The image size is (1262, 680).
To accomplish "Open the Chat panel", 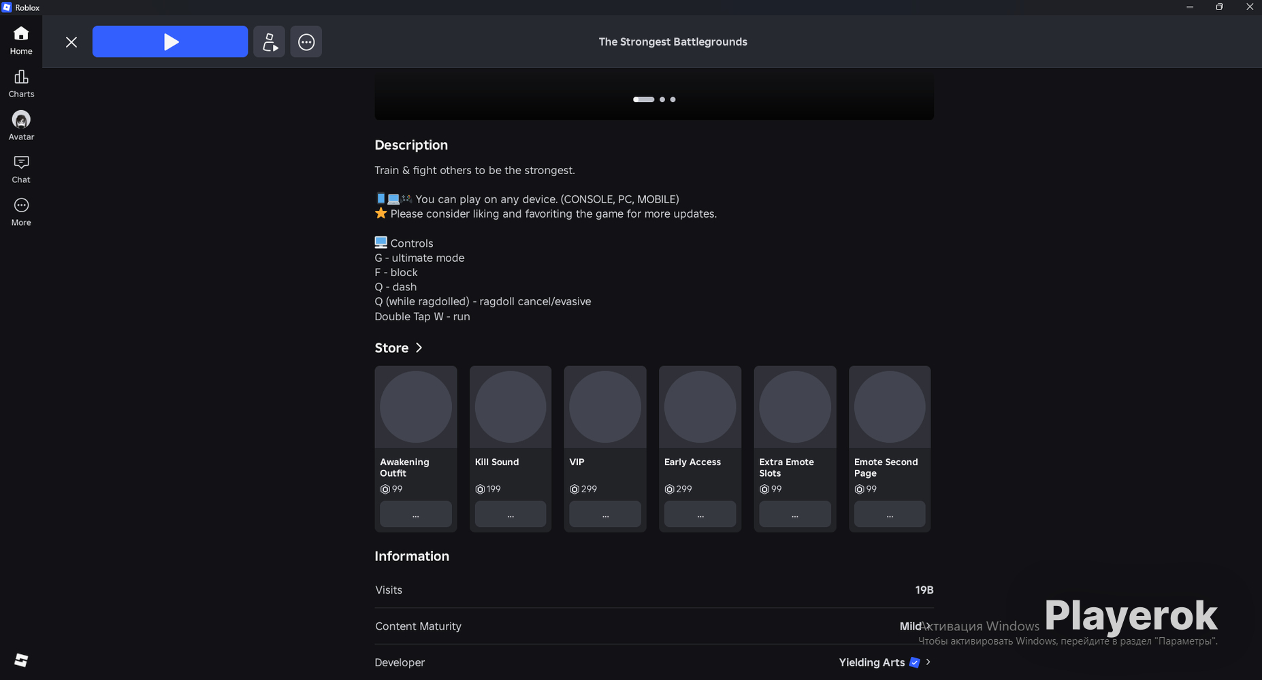I will pos(21,169).
